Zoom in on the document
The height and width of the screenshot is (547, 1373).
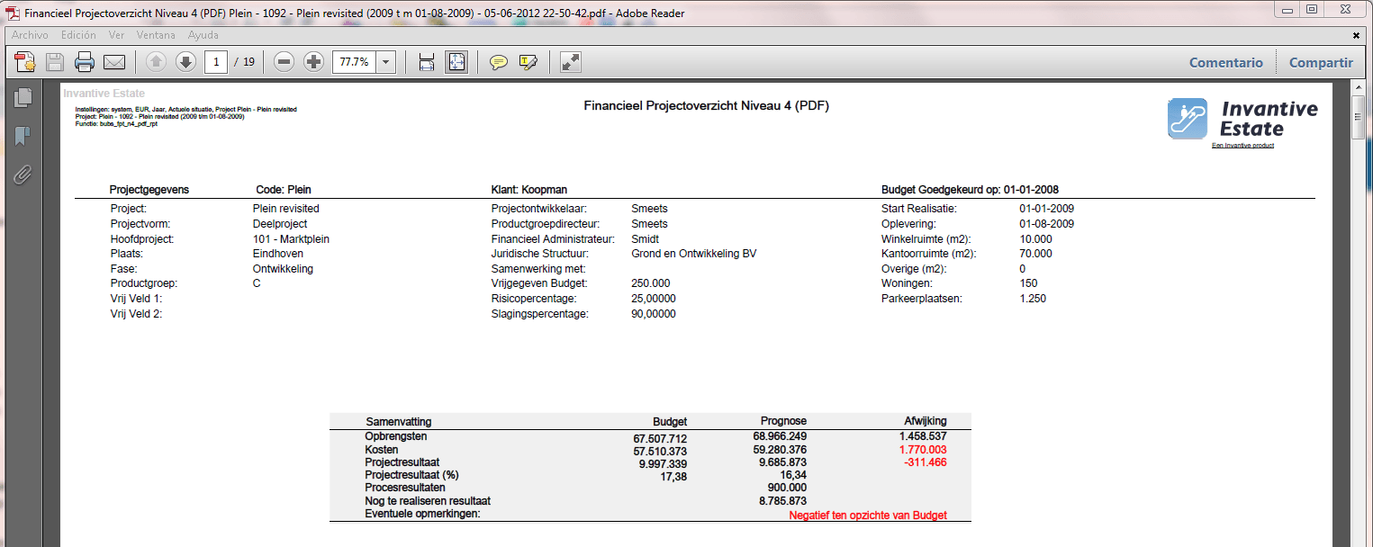point(312,61)
